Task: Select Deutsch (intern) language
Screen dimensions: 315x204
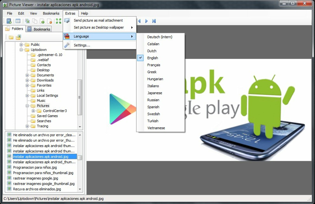Action: click(x=161, y=37)
